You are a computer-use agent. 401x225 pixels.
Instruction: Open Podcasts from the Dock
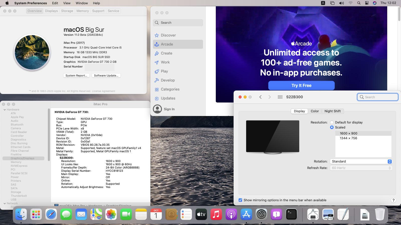(231, 214)
